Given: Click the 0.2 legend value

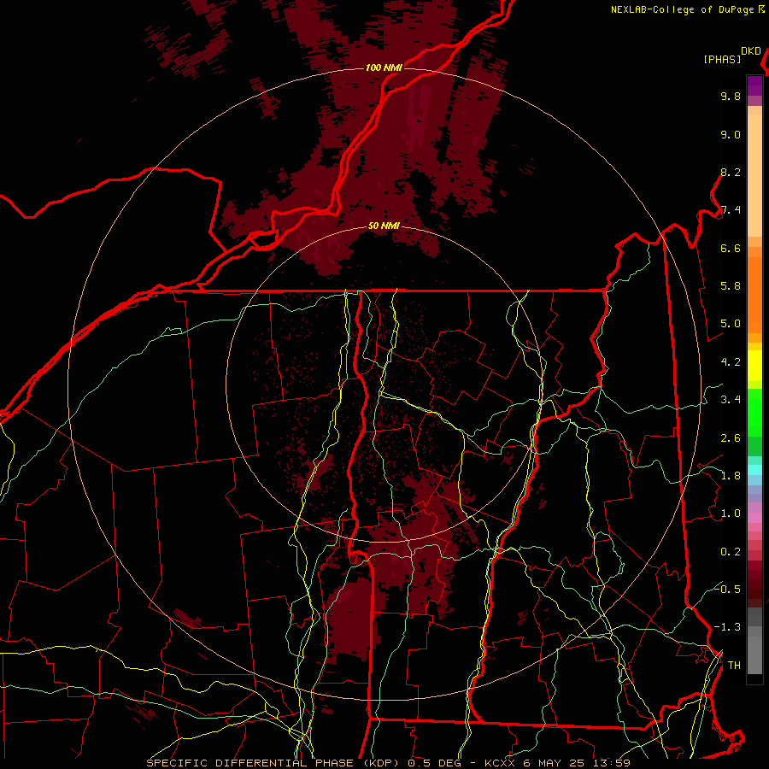Looking at the screenshot, I should [x=731, y=552].
